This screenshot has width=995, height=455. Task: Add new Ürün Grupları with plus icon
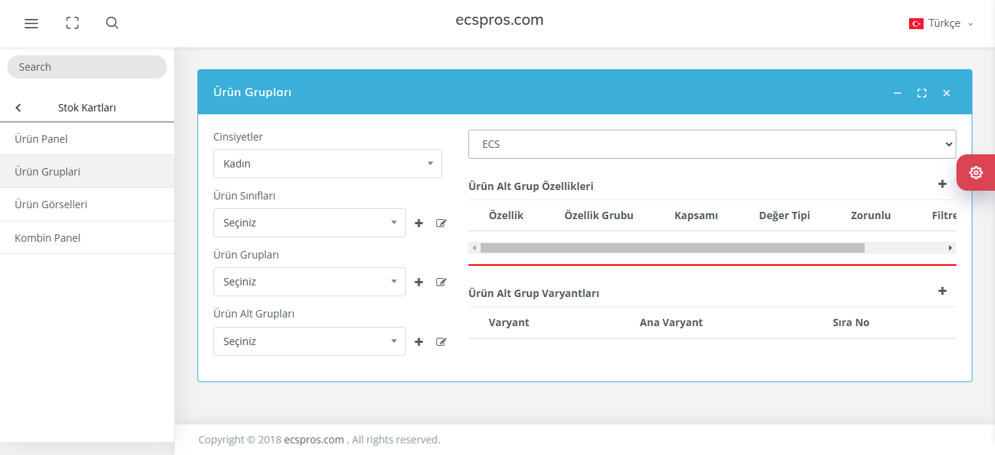coord(419,282)
